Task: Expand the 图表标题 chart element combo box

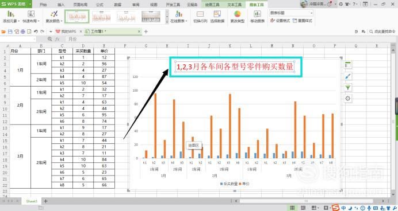Action: (312, 13)
